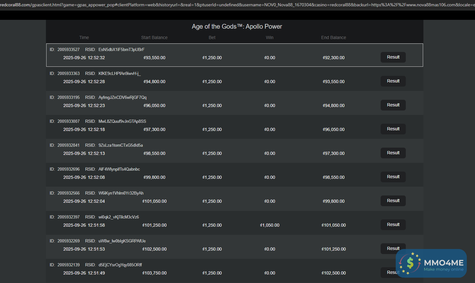
Task: Open Result for bet ID 2005933363
Action: 393,81
